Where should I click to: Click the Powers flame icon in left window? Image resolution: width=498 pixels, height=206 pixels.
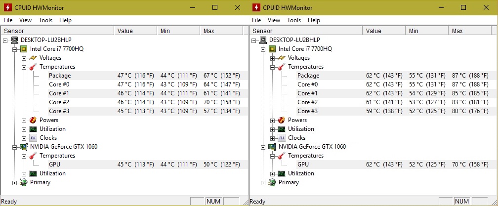click(33, 120)
